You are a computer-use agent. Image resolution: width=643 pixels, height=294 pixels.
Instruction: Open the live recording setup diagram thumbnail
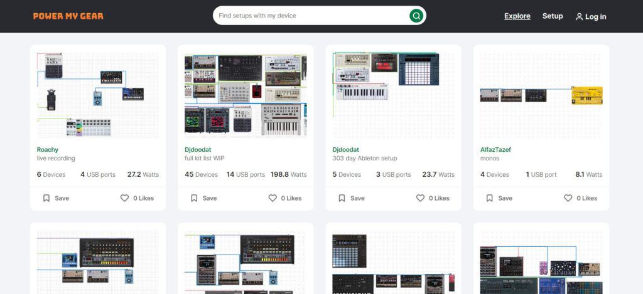(x=98, y=95)
